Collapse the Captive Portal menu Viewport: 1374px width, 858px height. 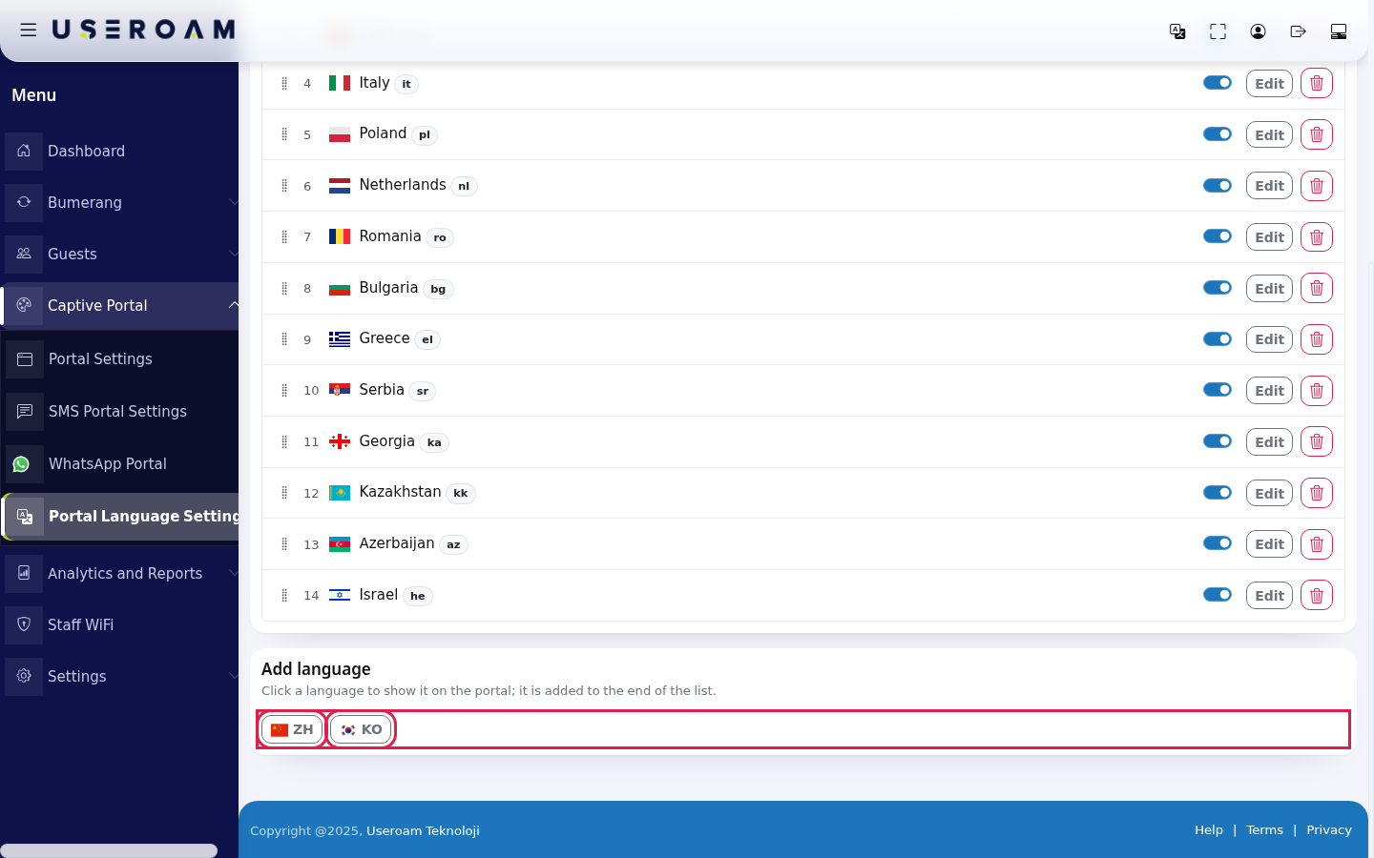click(x=119, y=305)
